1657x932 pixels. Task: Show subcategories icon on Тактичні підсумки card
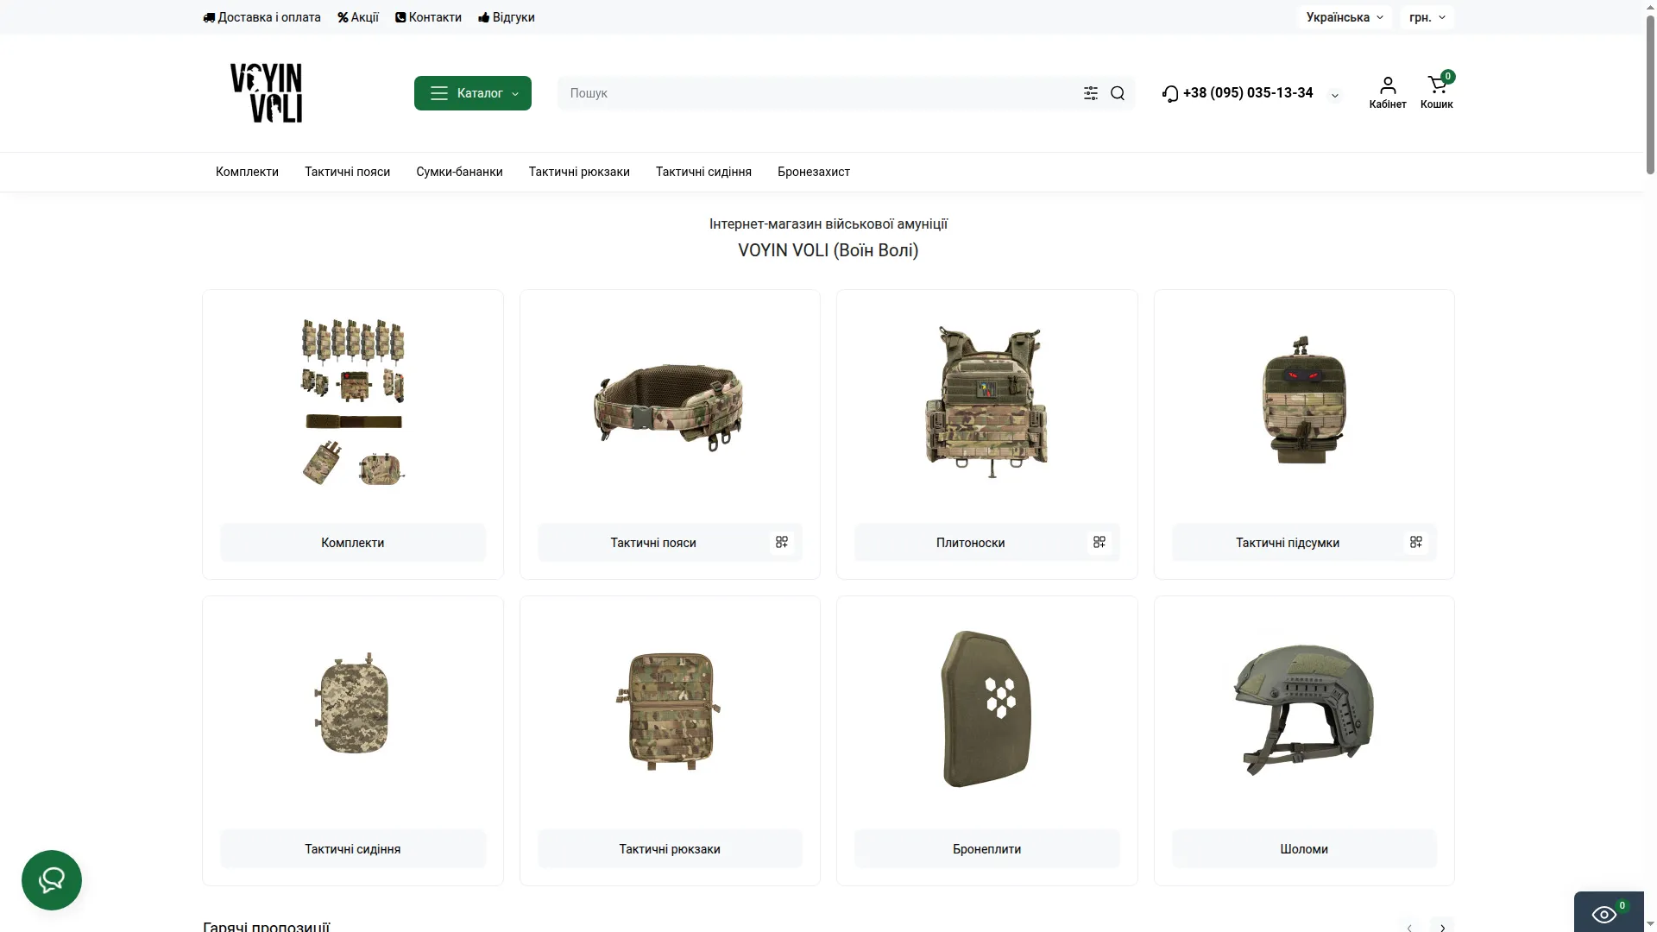coord(1416,542)
